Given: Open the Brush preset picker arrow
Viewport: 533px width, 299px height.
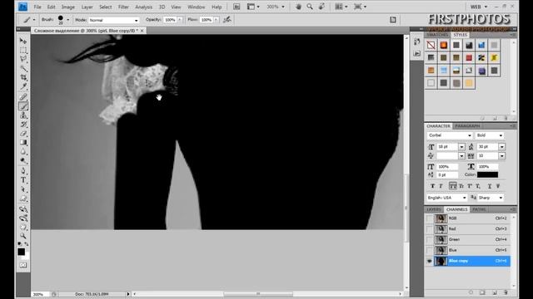Looking at the screenshot, I should pyautogui.click(x=67, y=20).
